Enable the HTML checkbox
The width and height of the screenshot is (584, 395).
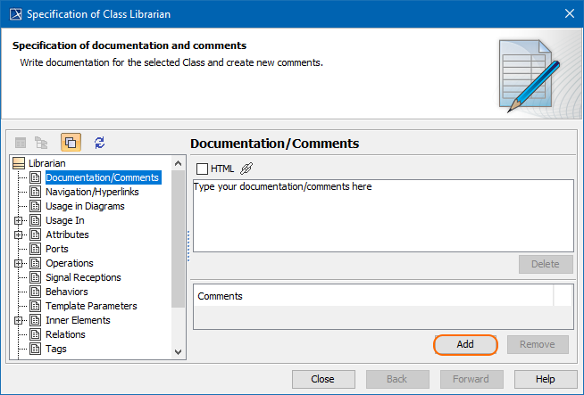tap(202, 169)
